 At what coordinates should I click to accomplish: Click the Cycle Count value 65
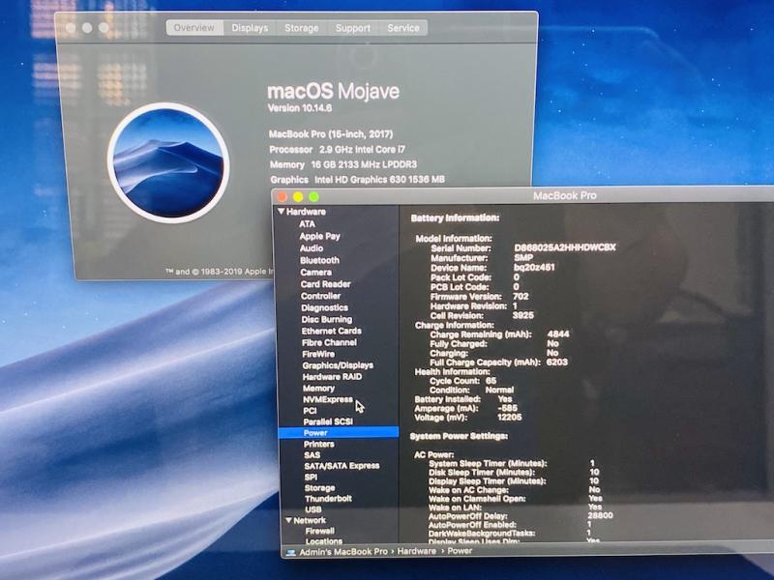pos(491,381)
